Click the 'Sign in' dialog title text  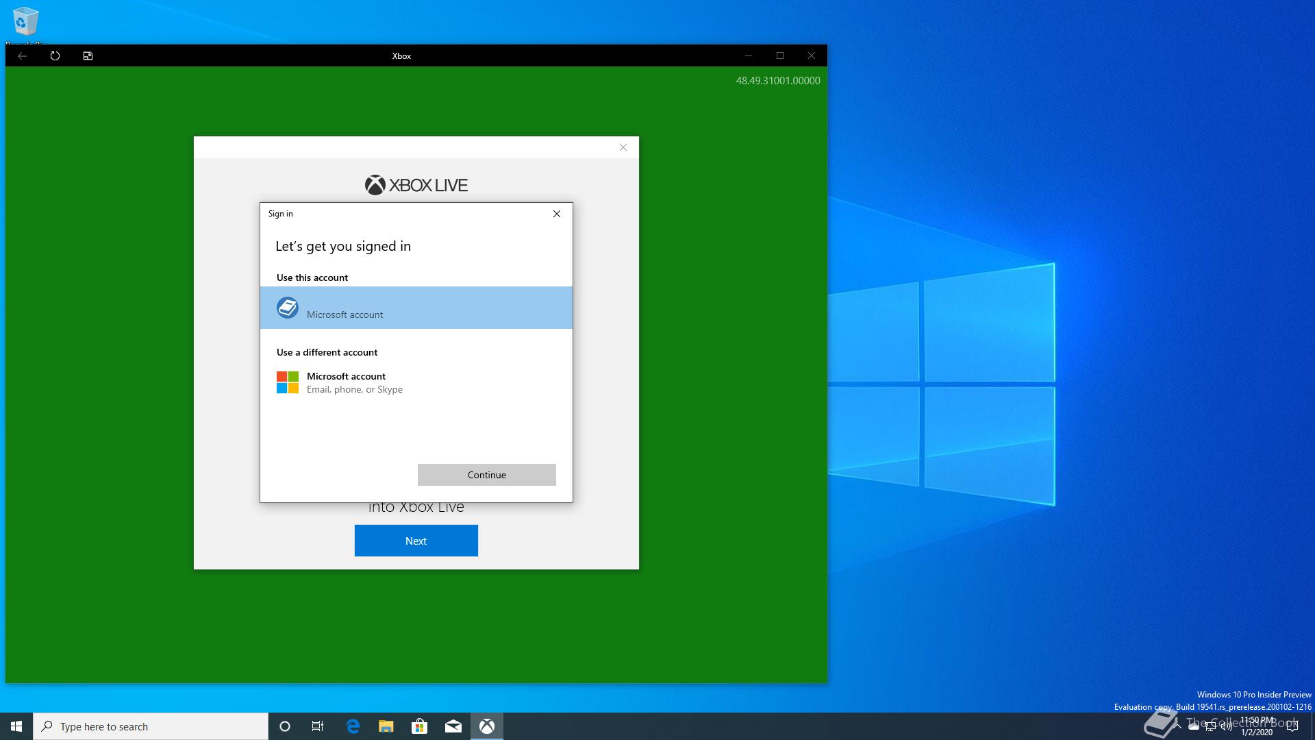click(281, 214)
